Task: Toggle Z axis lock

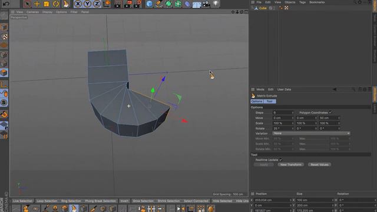Action: [97, 4]
